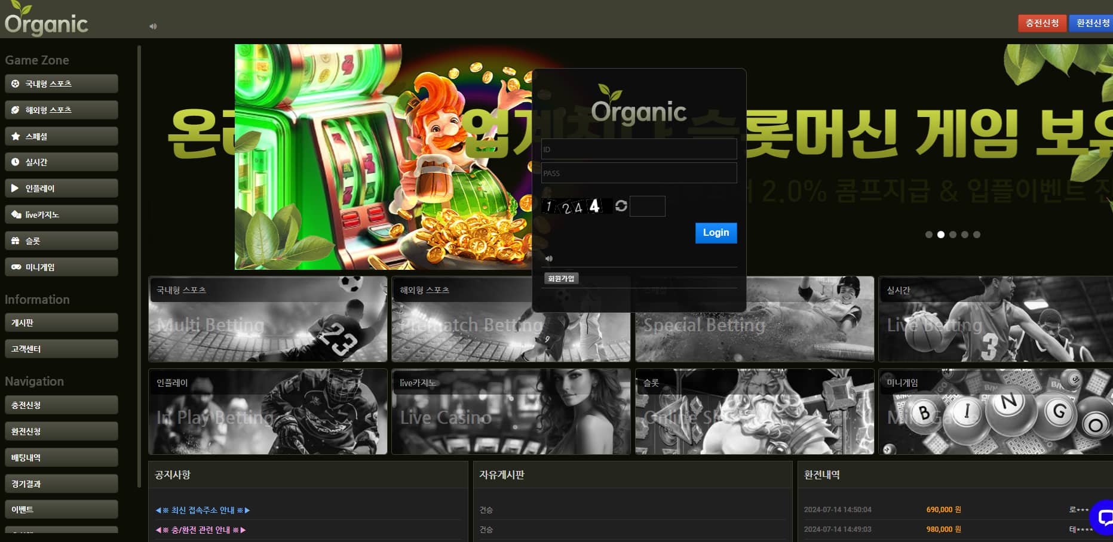1113x542 pixels.
Task: Focus the captcha code input box
Action: pyautogui.click(x=648, y=206)
